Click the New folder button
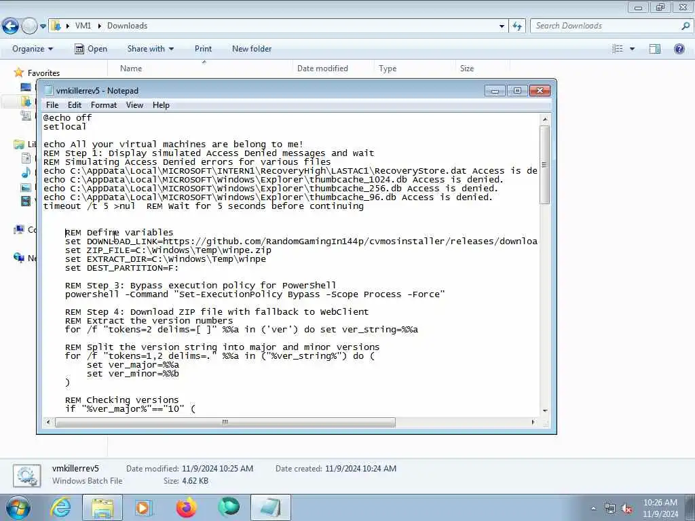 pyautogui.click(x=252, y=49)
